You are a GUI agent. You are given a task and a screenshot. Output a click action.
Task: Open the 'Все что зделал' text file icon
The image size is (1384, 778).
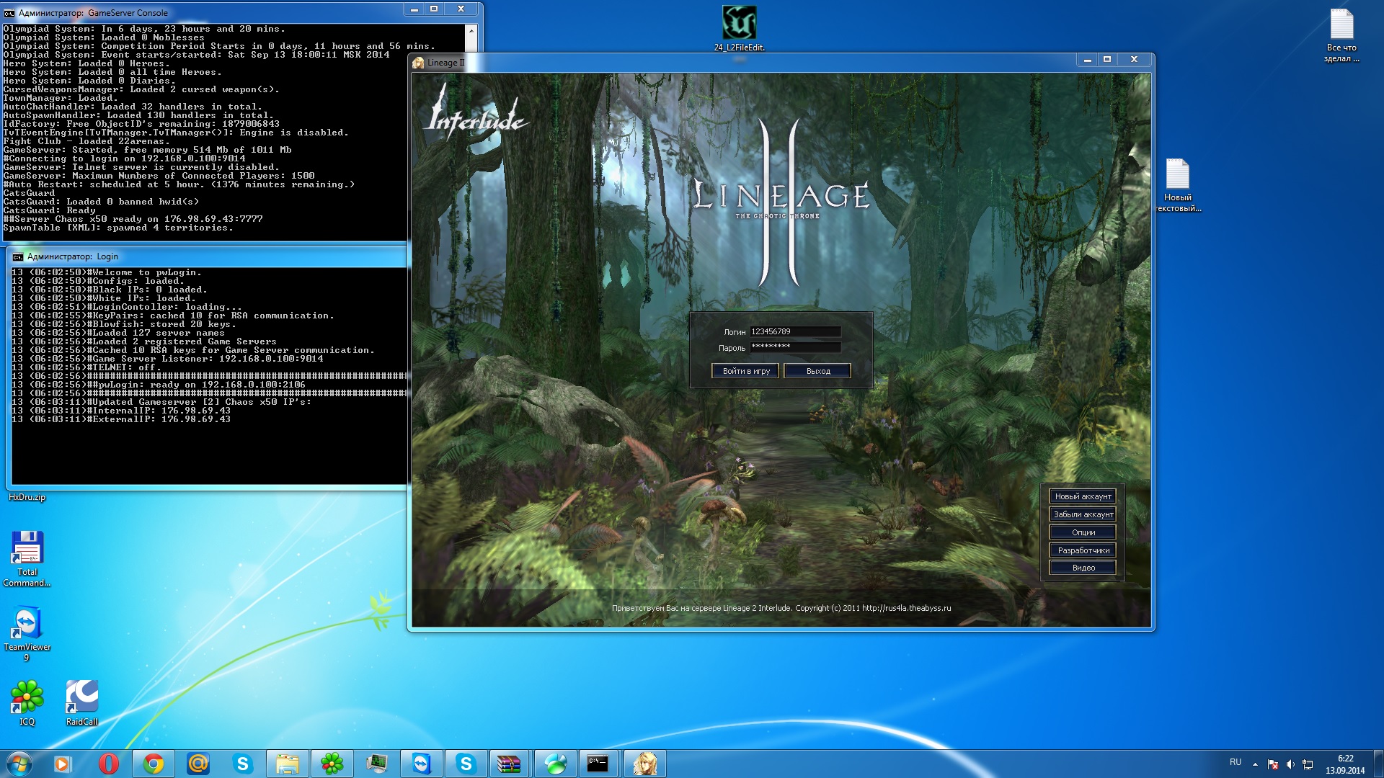[x=1341, y=35]
